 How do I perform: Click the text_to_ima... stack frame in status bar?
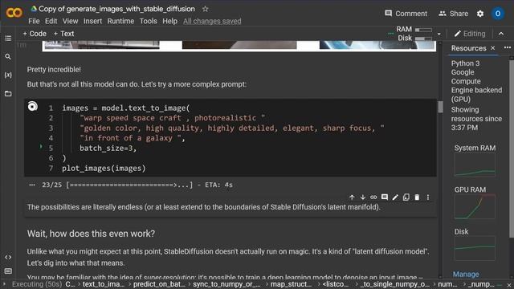[104, 284]
